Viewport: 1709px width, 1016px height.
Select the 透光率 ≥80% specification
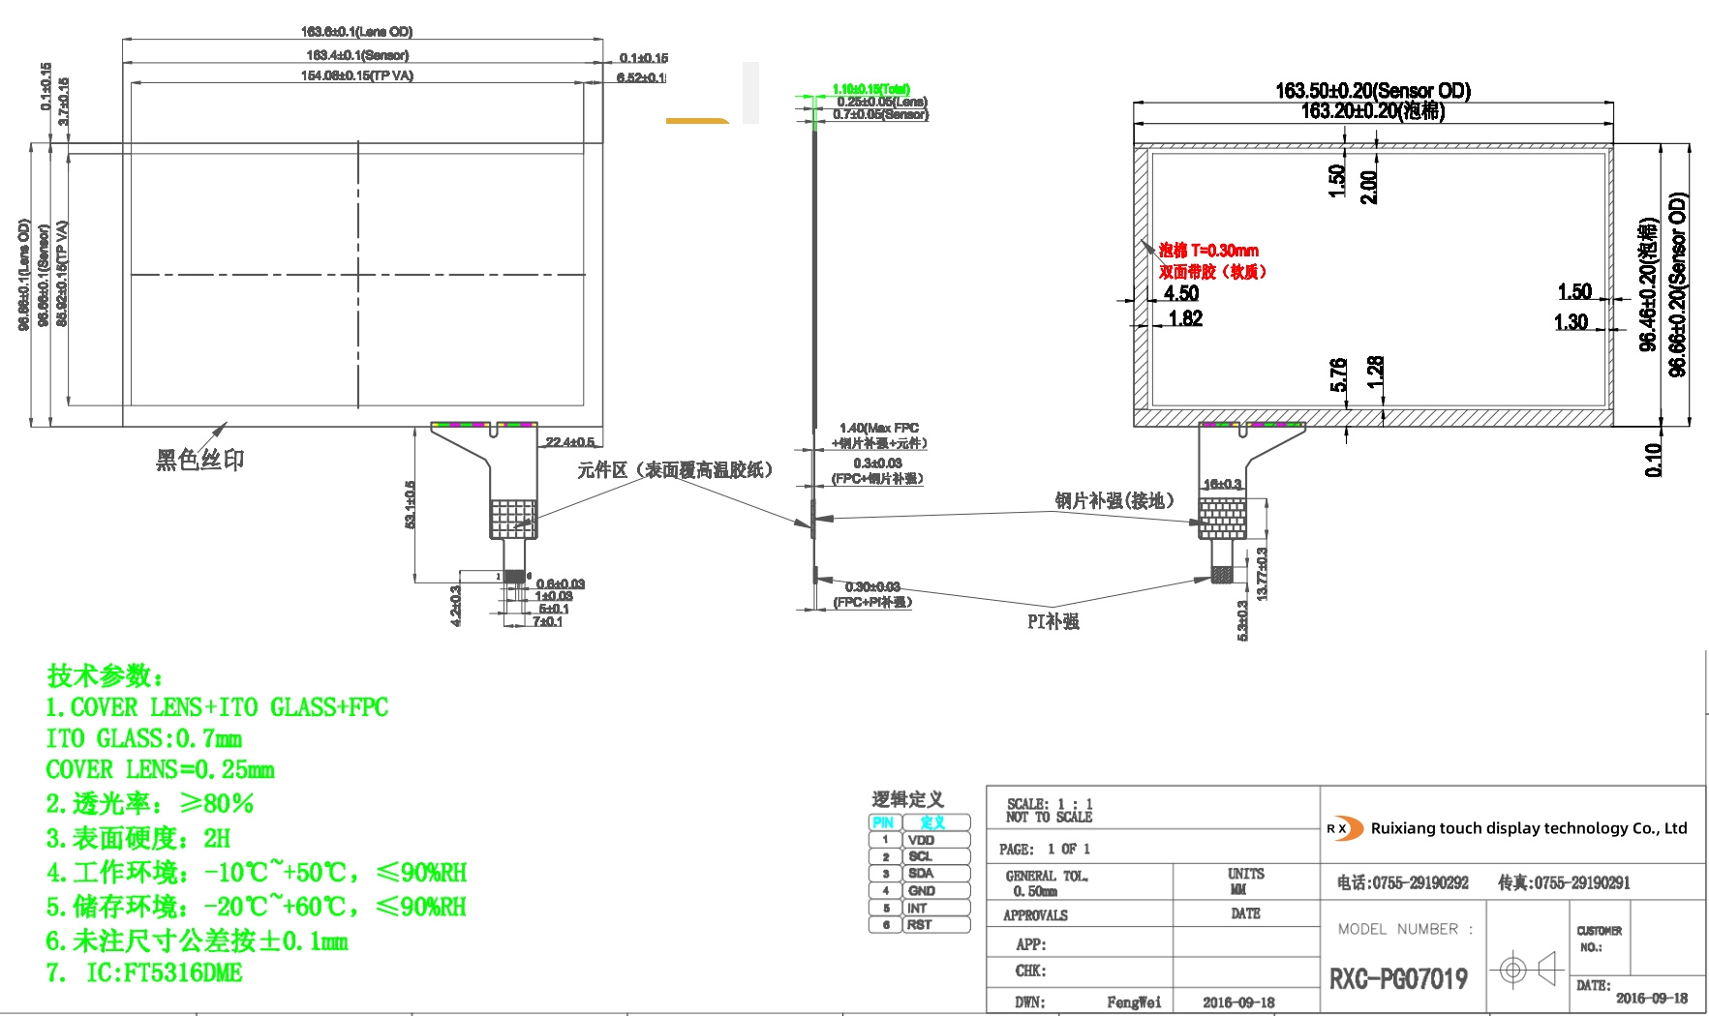click(x=150, y=804)
